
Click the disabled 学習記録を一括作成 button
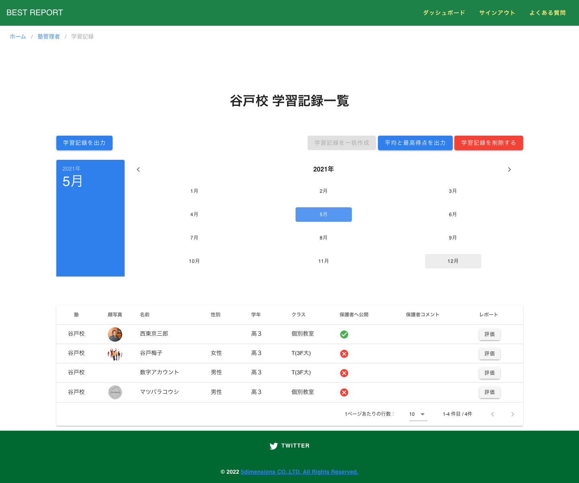(342, 143)
